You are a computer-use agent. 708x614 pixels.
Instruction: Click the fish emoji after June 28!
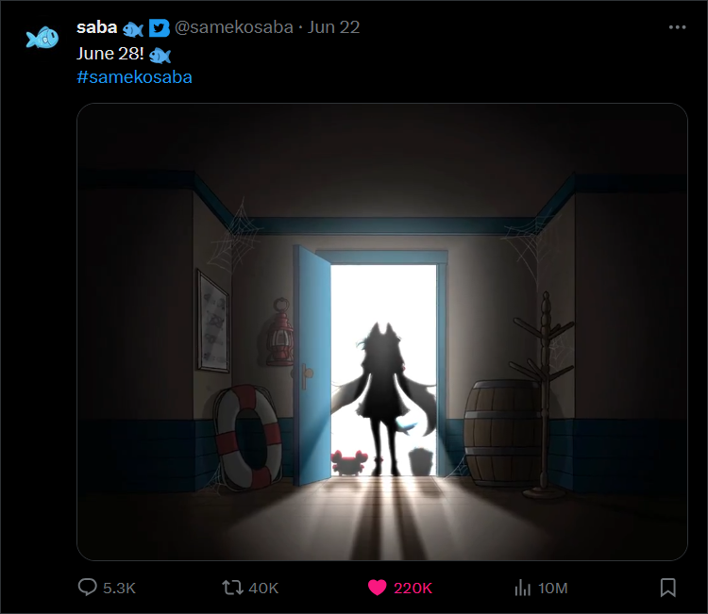[x=160, y=56]
